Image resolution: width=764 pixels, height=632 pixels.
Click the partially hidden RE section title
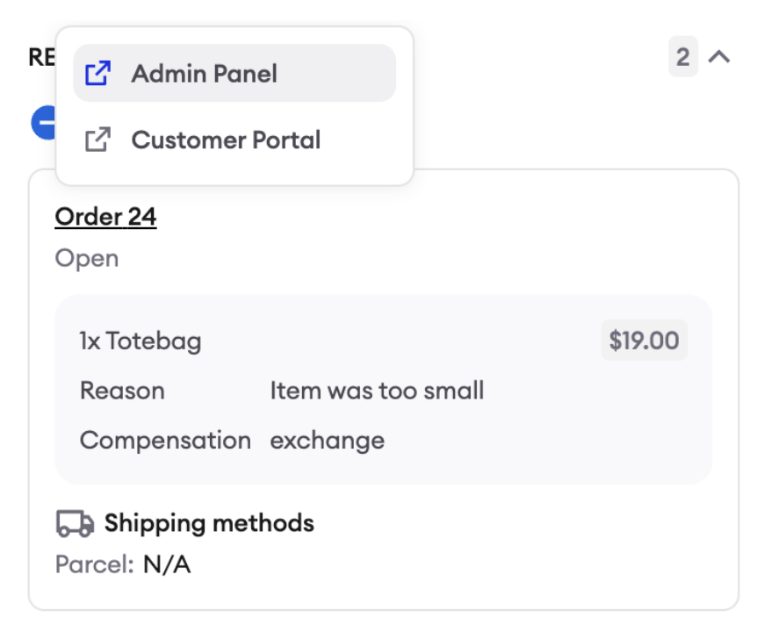(42, 57)
